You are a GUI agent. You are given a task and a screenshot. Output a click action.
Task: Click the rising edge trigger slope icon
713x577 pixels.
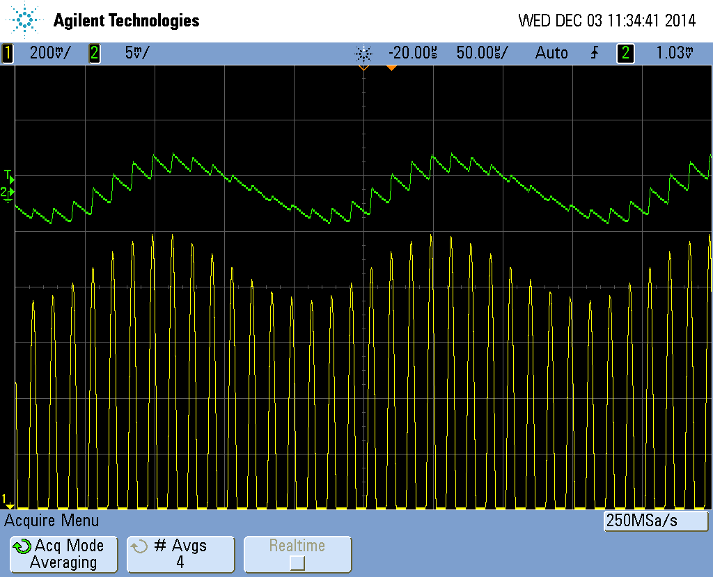tap(594, 53)
